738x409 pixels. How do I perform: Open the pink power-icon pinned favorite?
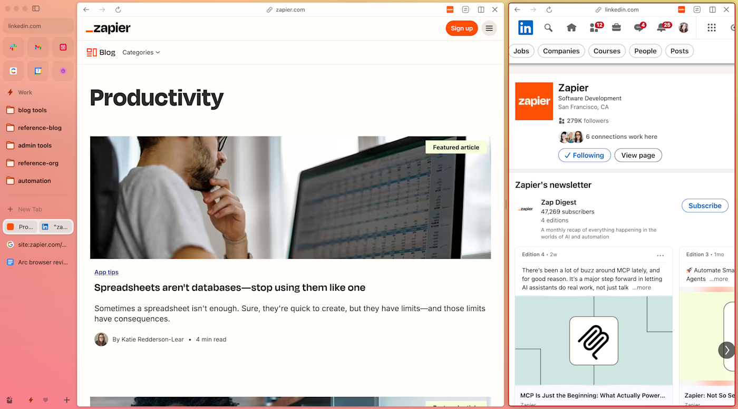pyautogui.click(x=63, y=71)
